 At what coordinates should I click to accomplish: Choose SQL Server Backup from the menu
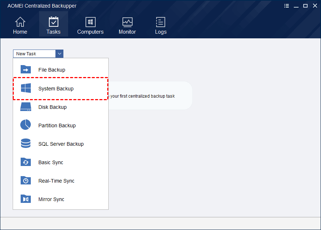coord(61,144)
